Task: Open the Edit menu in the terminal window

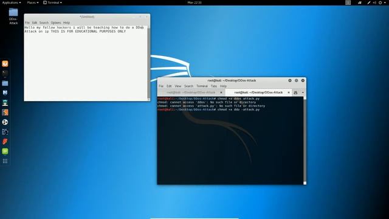Action: tap(169, 86)
